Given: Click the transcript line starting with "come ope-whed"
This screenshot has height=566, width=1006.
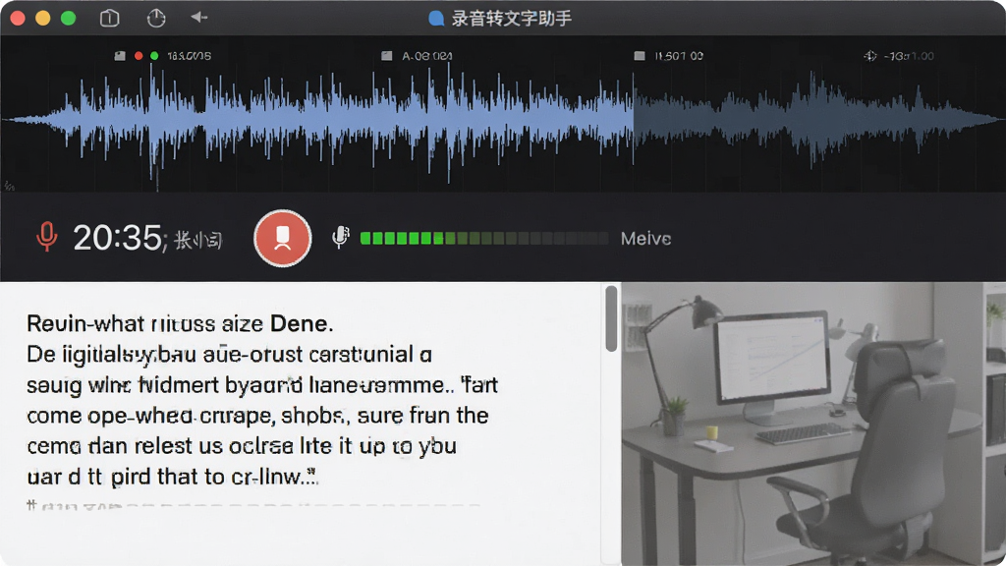Looking at the screenshot, I should tap(257, 416).
